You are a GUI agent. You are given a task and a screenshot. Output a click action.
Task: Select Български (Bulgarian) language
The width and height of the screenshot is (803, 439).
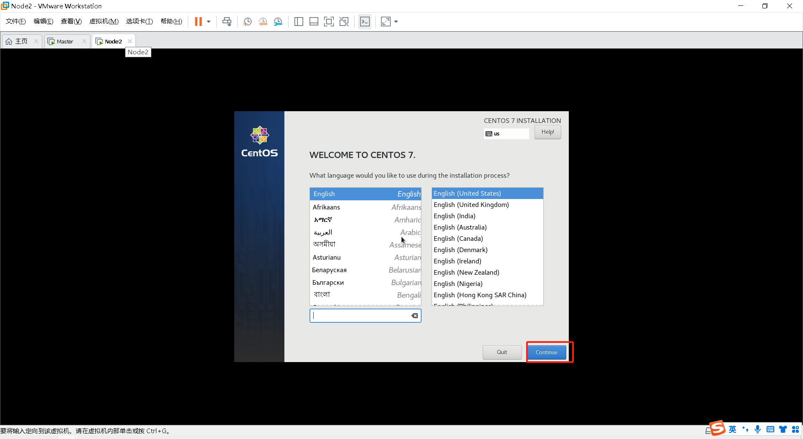coord(365,283)
